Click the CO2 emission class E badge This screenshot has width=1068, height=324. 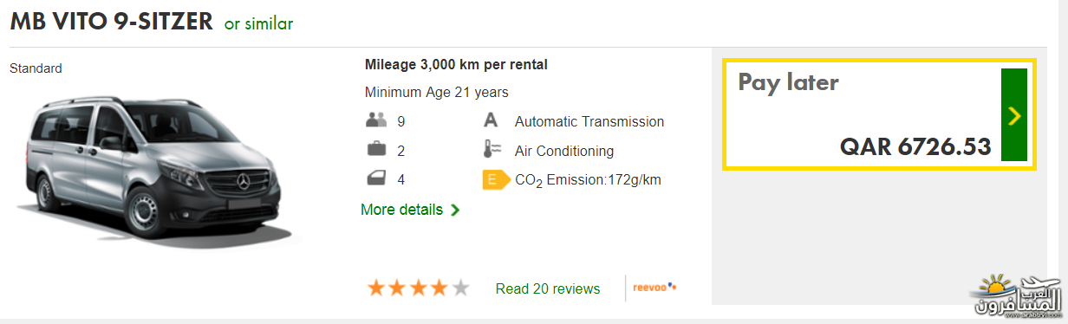click(495, 180)
